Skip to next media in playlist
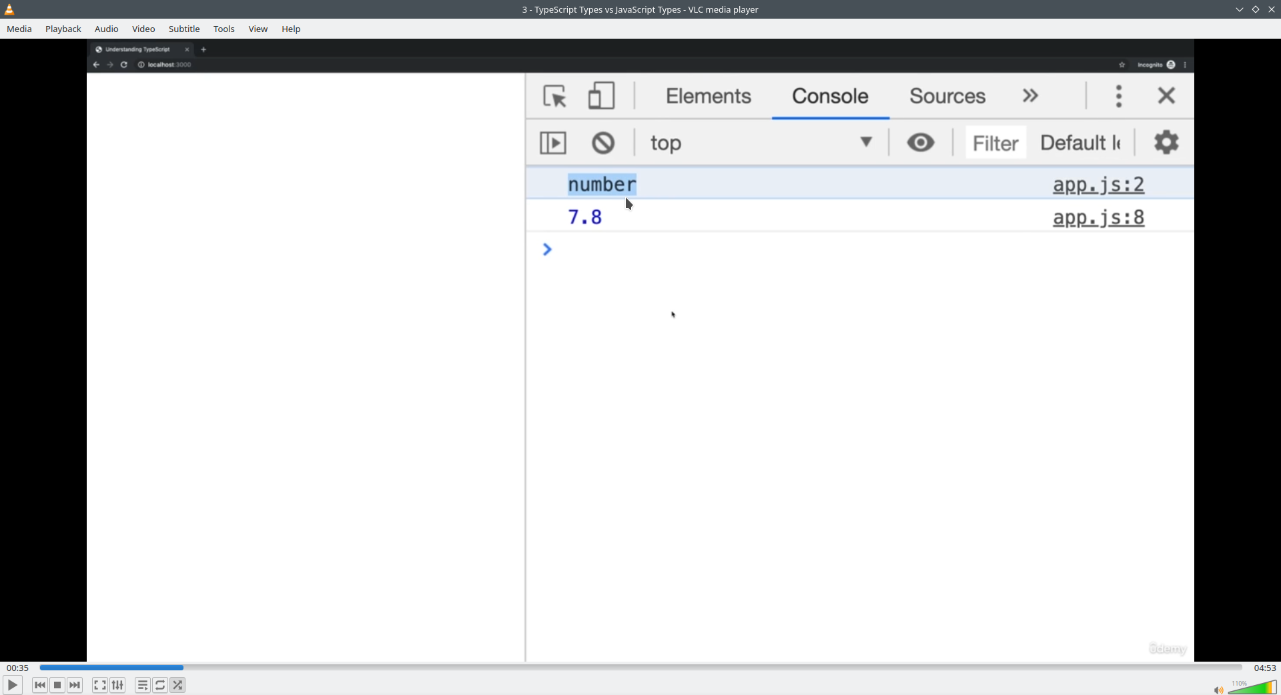 [75, 685]
